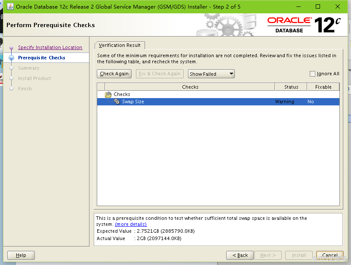The image size is (351, 265).
Task: Click the Checks folder icon in table
Action: click(108, 95)
